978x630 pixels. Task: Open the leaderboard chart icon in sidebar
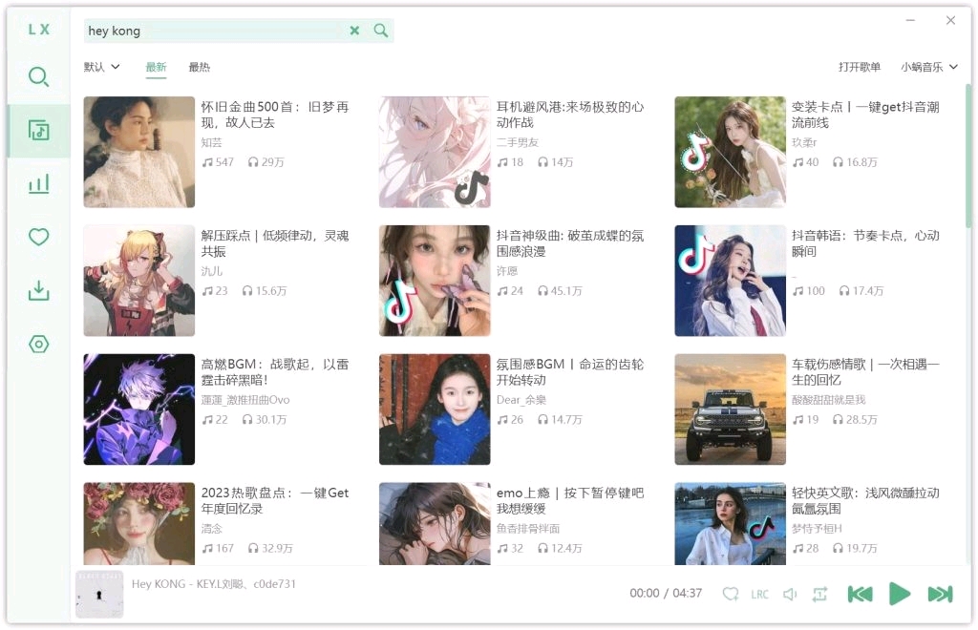(x=38, y=184)
